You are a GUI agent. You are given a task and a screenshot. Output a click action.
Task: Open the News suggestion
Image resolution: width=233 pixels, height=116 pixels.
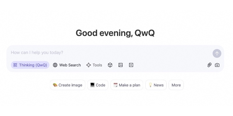(156, 85)
